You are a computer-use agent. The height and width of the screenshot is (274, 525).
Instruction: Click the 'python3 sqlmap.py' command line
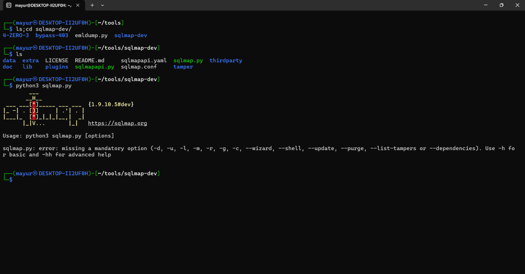(44, 86)
